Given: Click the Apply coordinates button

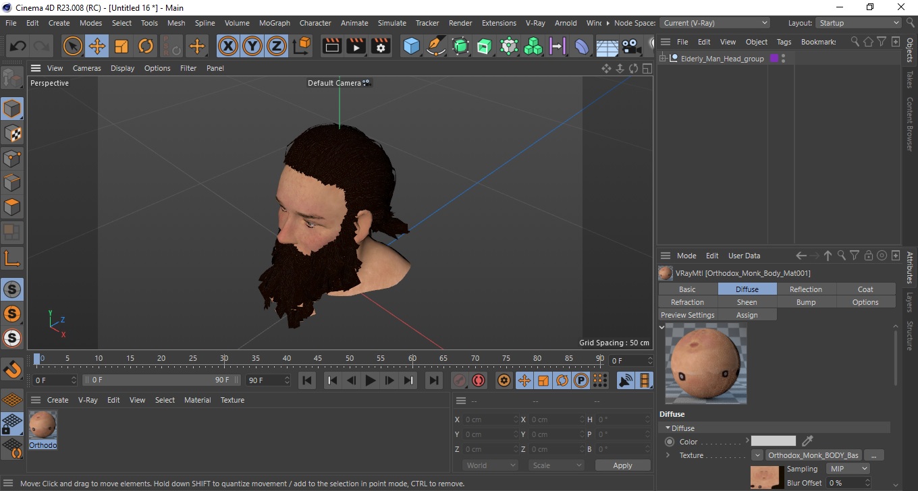Looking at the screenshot, I should coord(622,465).
